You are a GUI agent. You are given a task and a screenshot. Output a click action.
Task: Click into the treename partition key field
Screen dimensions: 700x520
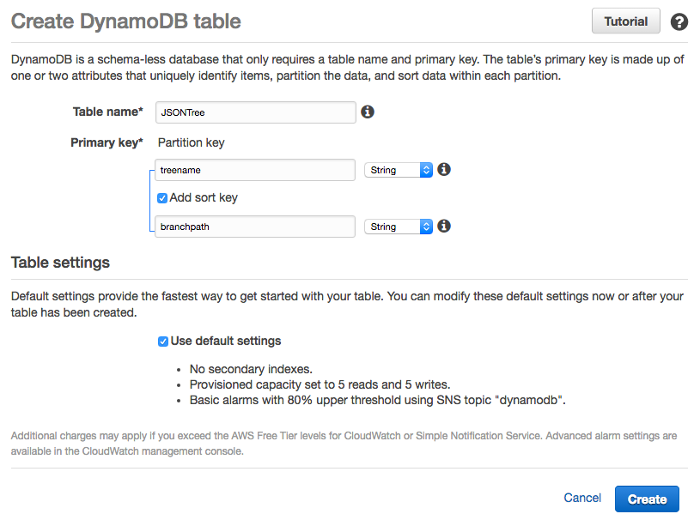click(x=255, y=170)
